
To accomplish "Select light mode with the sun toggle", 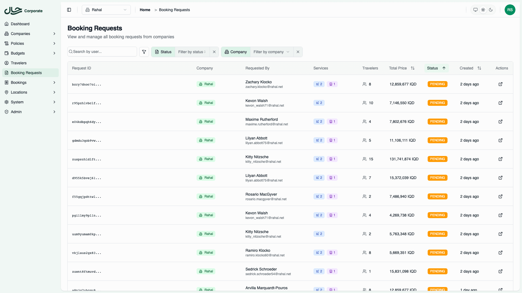I will (x=483, y=9).
